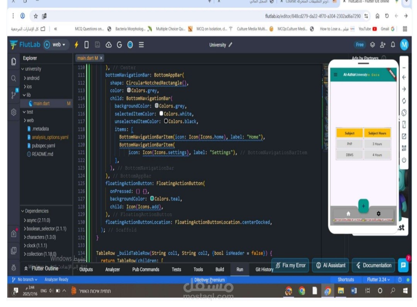Click Discover Premium link

[x=209, y=280]
